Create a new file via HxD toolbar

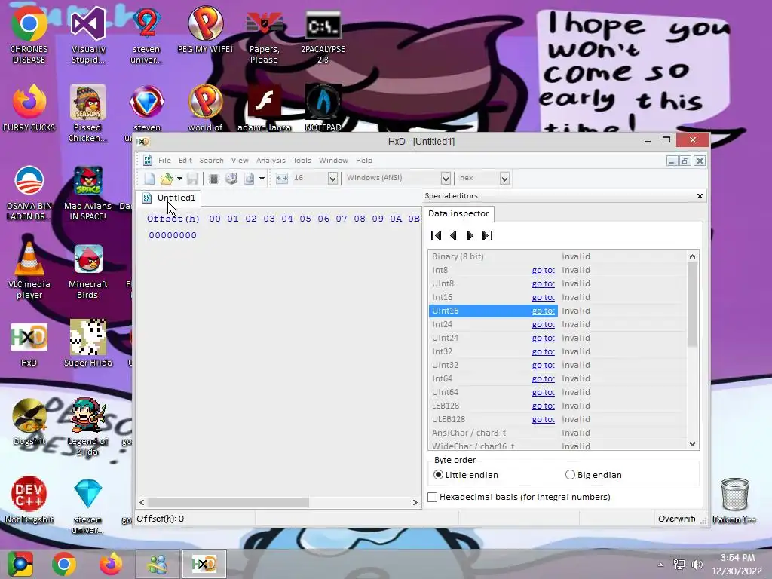149,178
